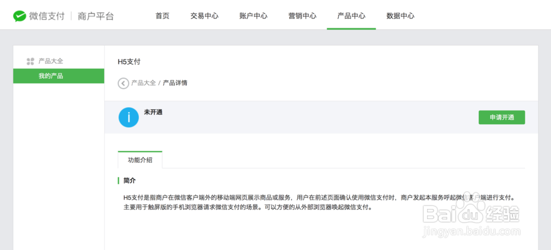
Task: Open the 营销中心 navigation tab
Action: (302, 16)
